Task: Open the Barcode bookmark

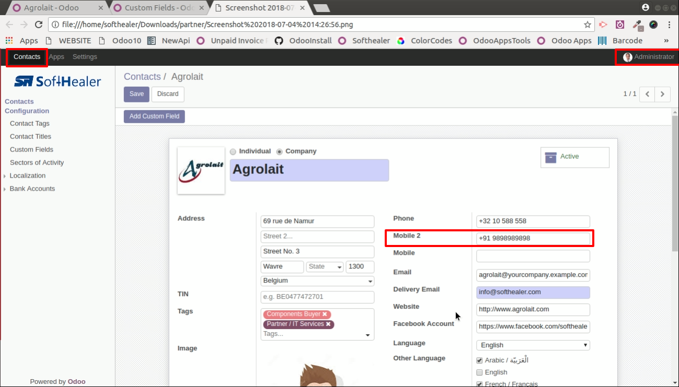Action: (x=620, y=41)
